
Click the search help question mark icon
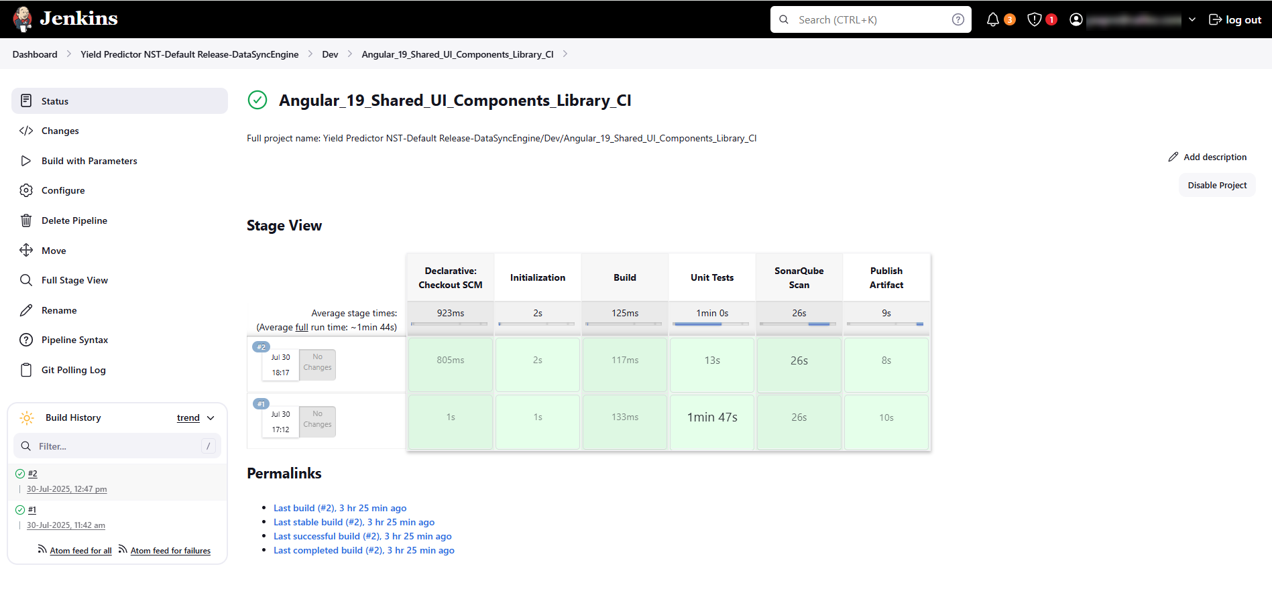click(958, 19)
